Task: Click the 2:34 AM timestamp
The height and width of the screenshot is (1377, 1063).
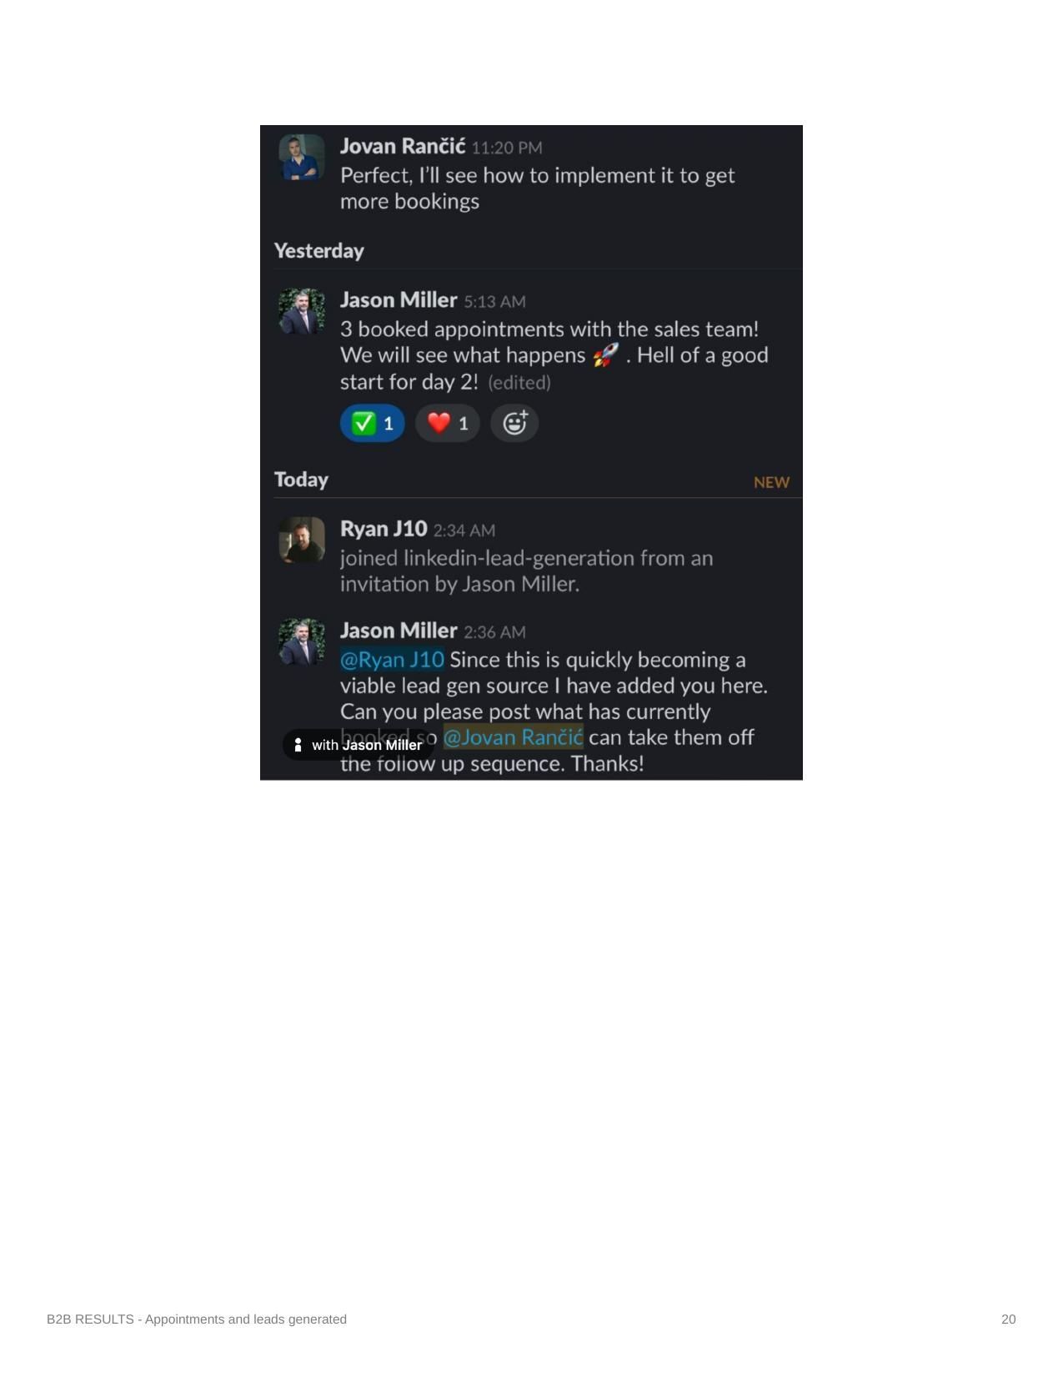Action: 464,530
